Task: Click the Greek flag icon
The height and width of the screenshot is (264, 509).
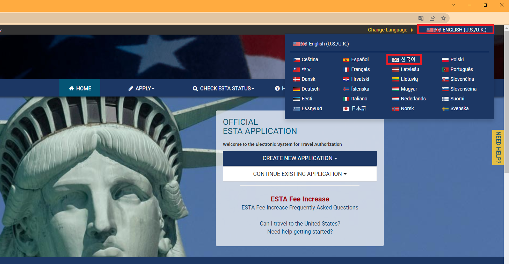Action: click(296, 108)
